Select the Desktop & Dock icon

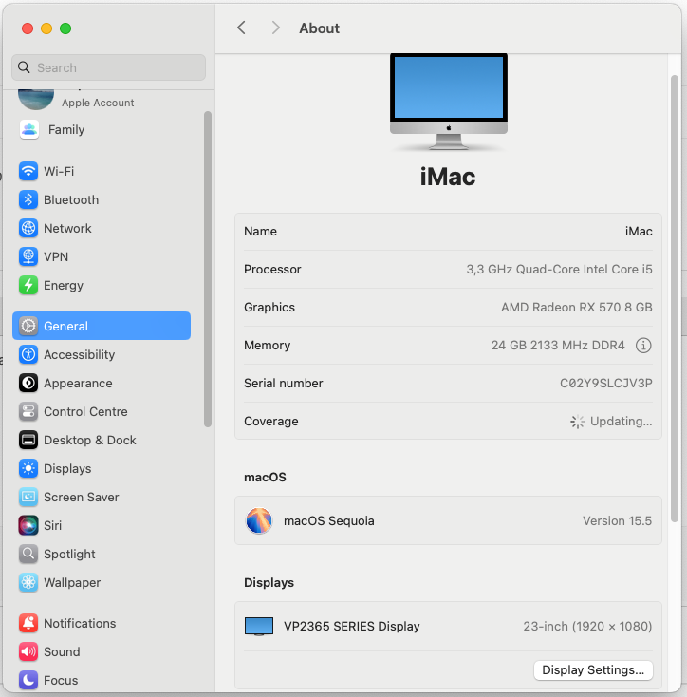(x=28, y=440)
